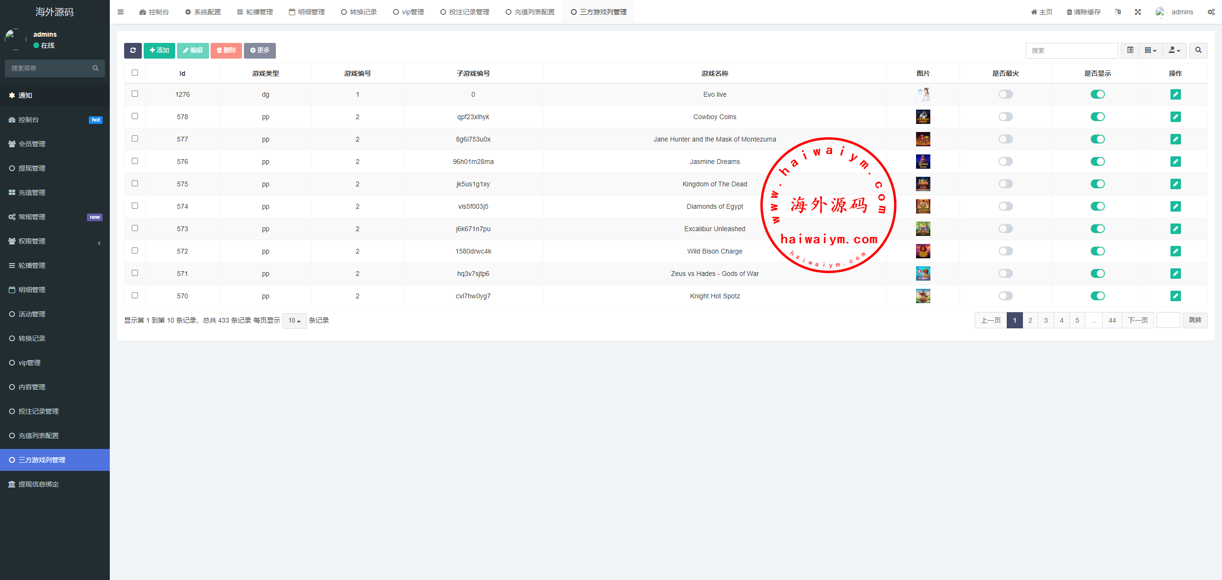Click the green 添加 add button

tap(159, 51)
